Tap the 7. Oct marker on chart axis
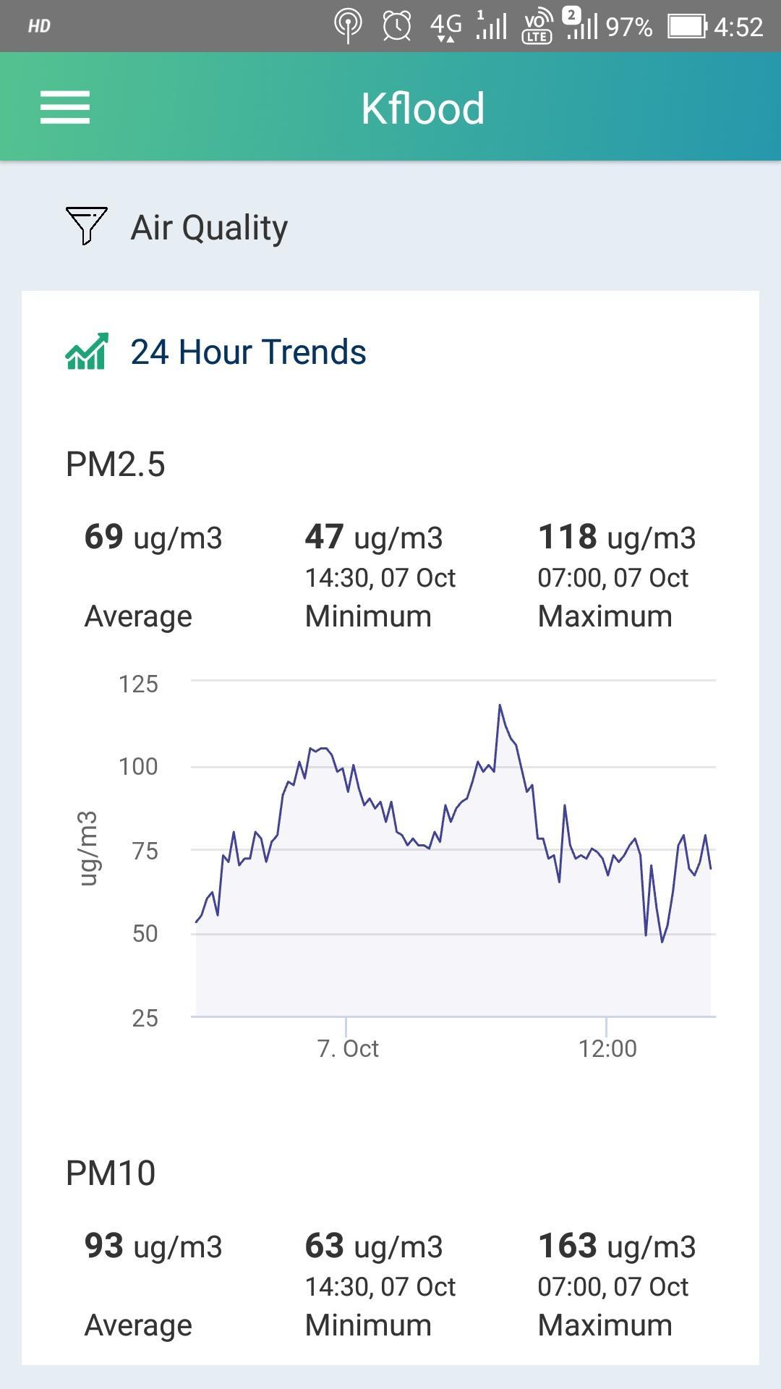 pos(348,1048)
